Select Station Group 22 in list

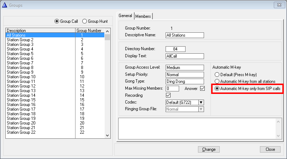click(21, 132)
